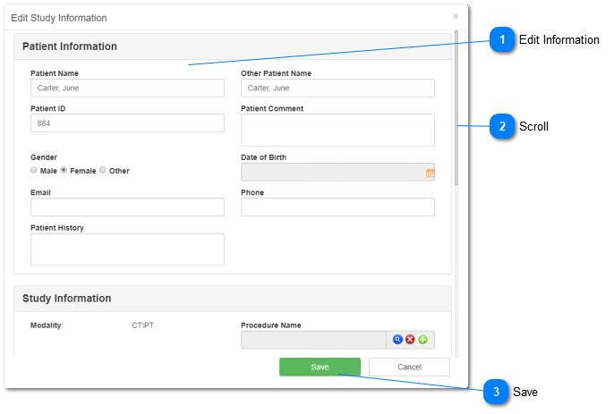
Task: Click the Patient Name input field
Action: (127, 88)
